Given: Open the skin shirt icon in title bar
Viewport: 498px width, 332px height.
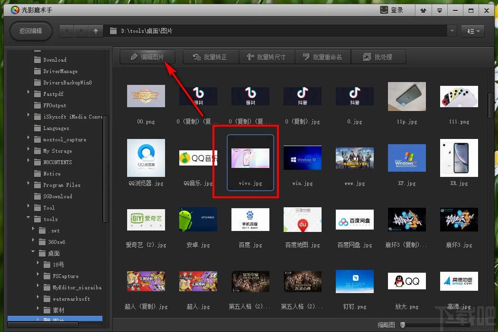Looking at the screenshot, I should [423, 10].
